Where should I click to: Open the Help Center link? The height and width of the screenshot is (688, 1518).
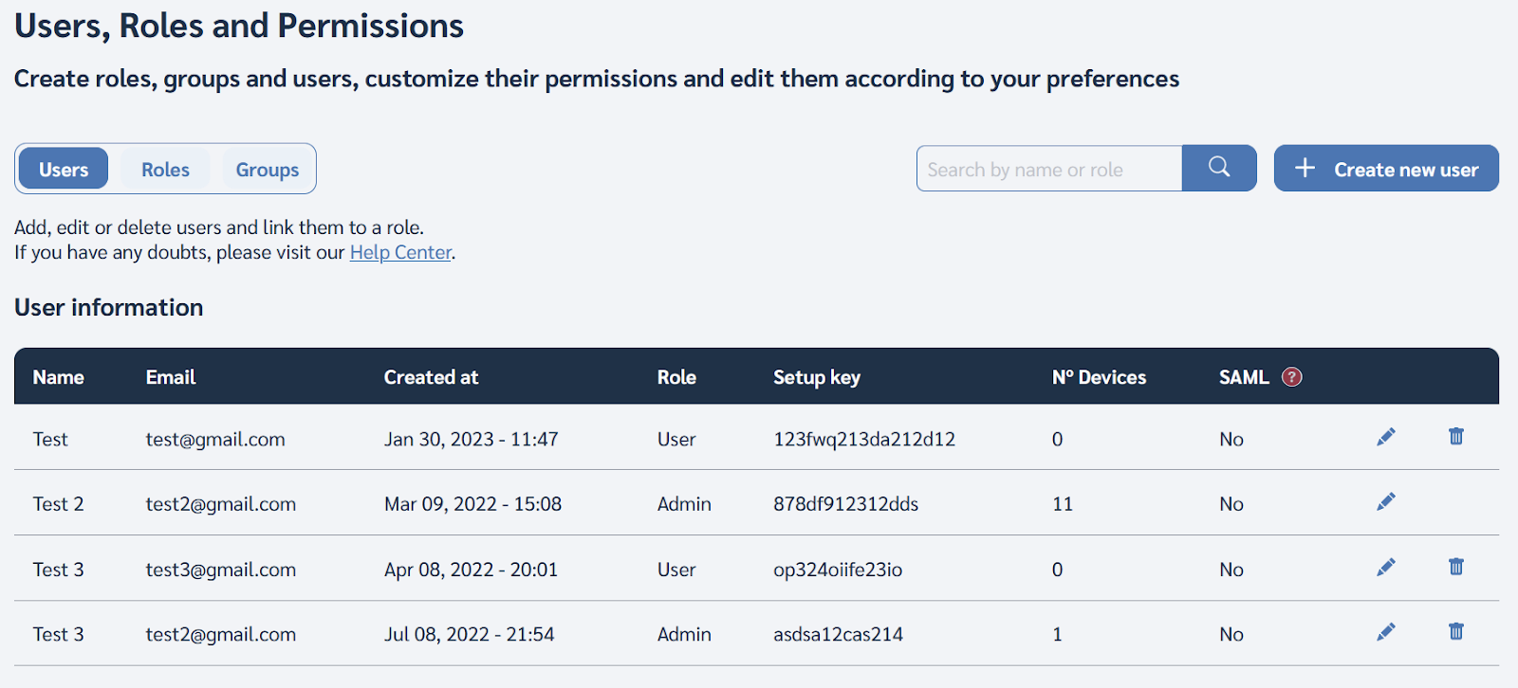pos(400,253)
